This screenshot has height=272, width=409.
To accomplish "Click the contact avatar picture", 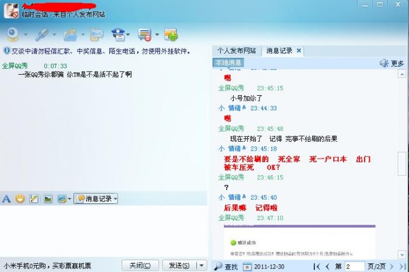I will [x=11, y=11].
